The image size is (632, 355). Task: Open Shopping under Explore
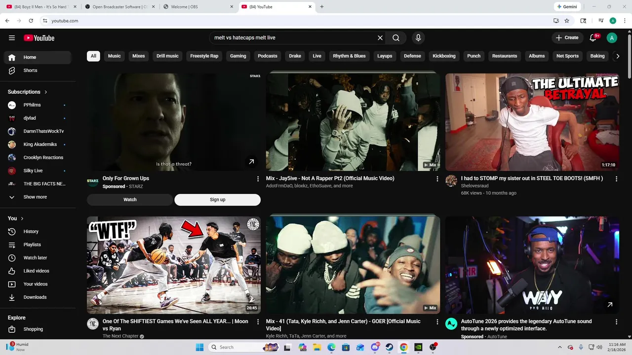click(x=38, y=329)
